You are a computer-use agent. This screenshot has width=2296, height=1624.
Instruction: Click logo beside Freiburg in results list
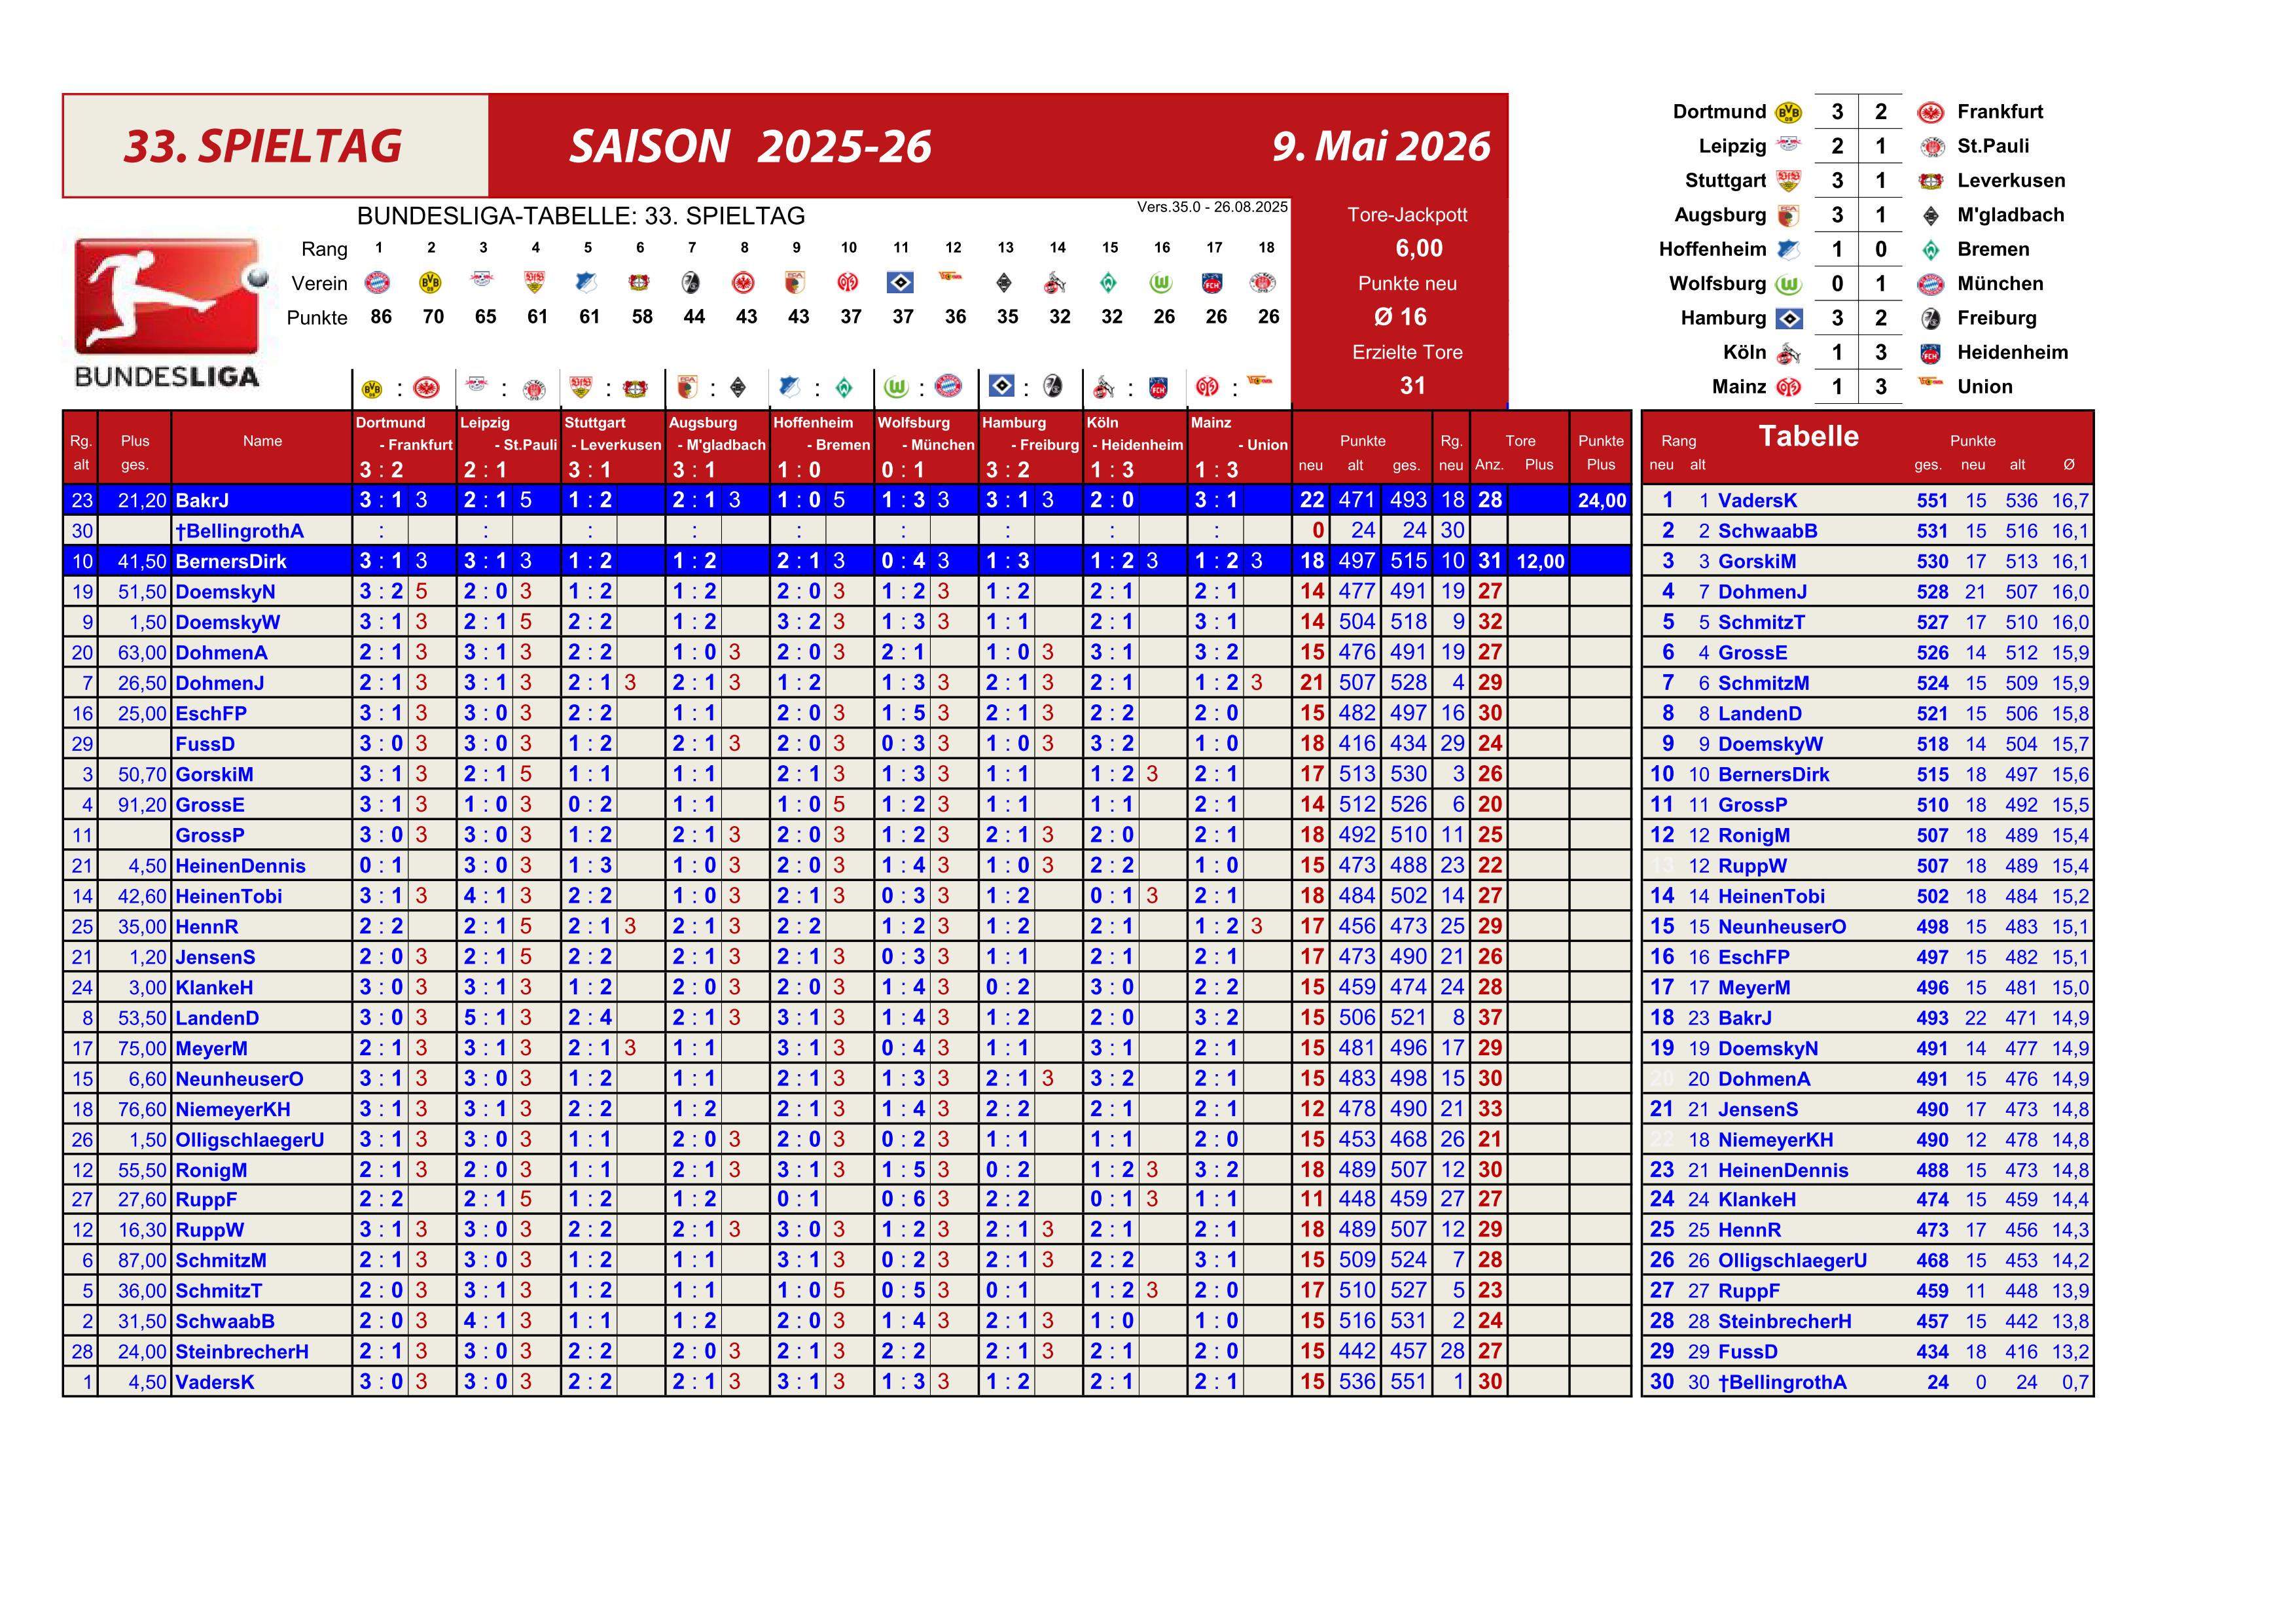(x=1931, y=318)
